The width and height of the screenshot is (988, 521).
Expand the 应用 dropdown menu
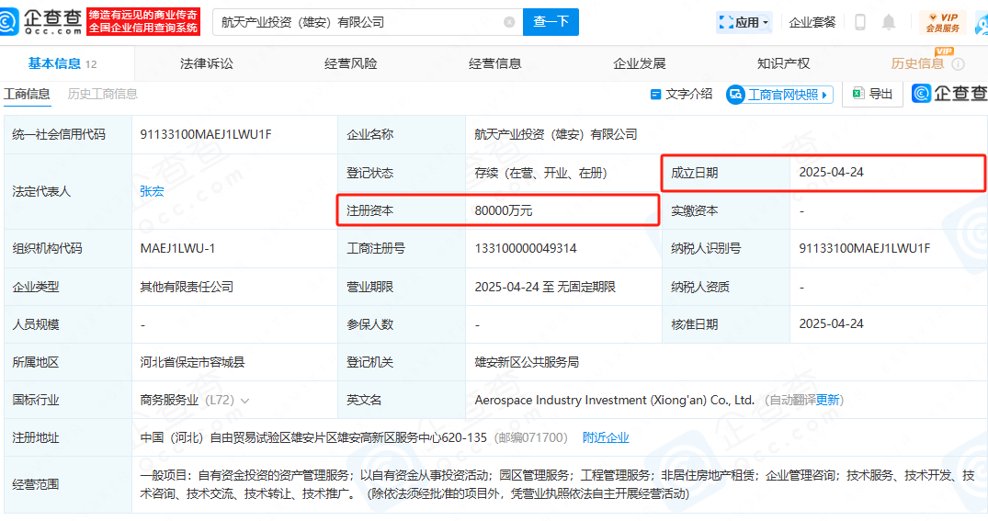pyautogui.click(x=744, y=22)
